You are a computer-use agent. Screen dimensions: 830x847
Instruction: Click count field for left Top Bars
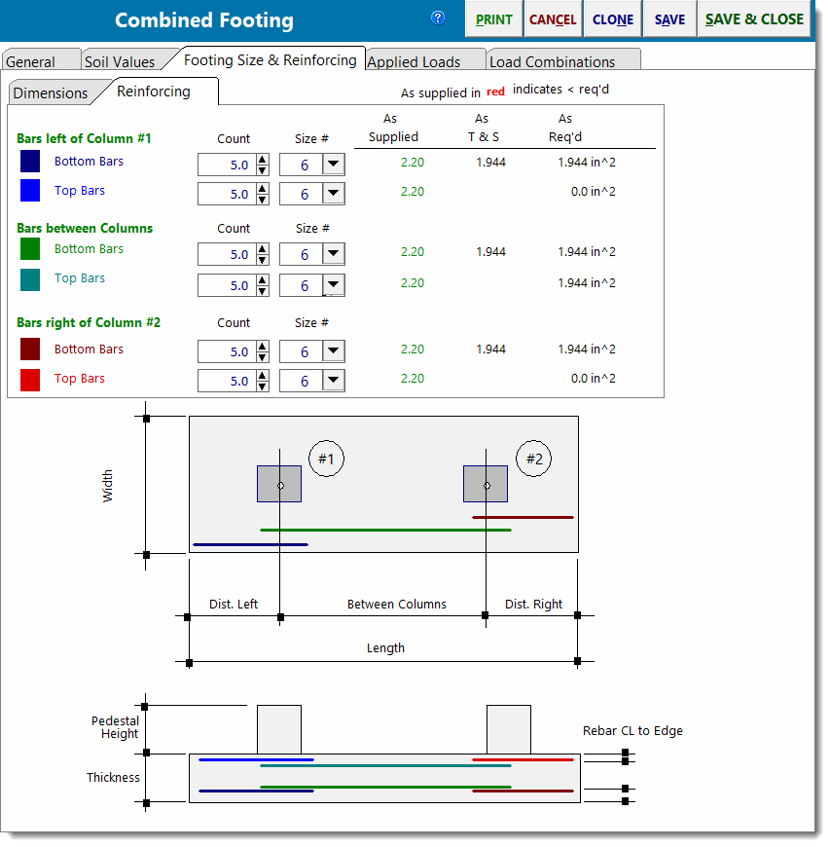(225, 194)
